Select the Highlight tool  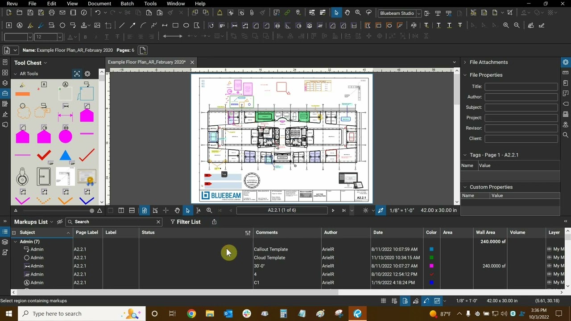[30, 25]
